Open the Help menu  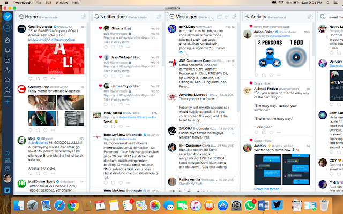click(76, 3)
